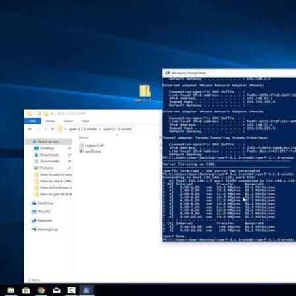Open the Share ribbon tab

pos(68,121)
